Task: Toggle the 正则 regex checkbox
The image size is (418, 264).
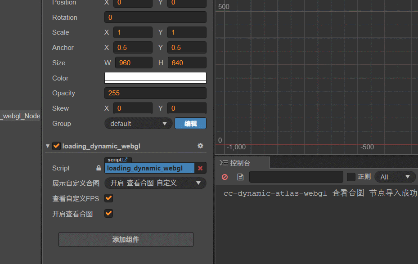Action: [351, 177]
